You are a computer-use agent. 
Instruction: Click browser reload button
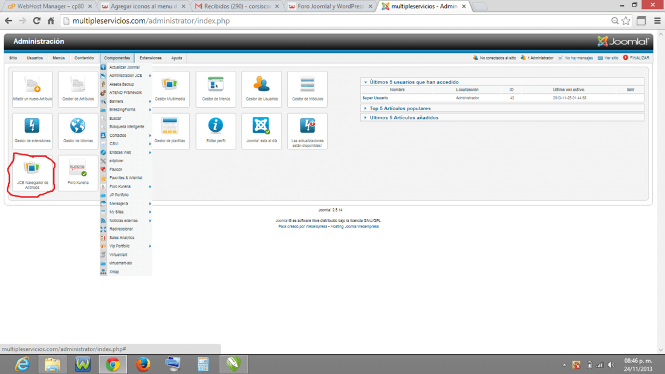[36, 21]
